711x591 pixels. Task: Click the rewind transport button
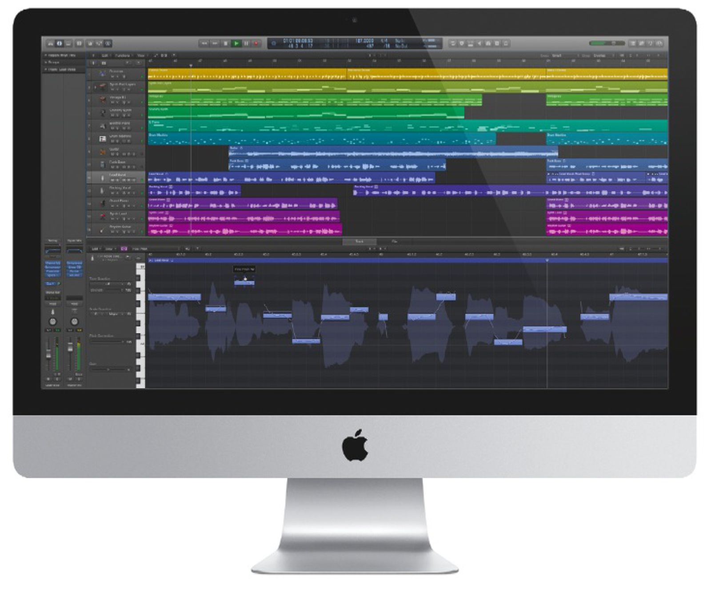(x=204, y=43)
